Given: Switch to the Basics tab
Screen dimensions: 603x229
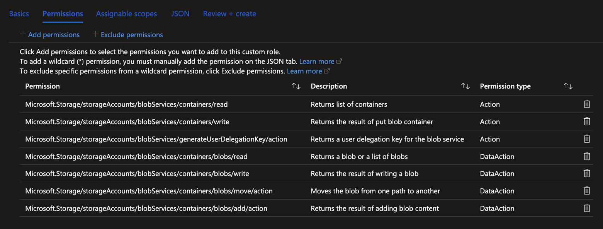Looking at the screenshot, I should point(19,14).
